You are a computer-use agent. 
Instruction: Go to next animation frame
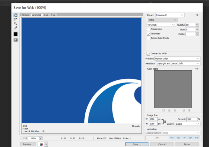tap(191, 138)
